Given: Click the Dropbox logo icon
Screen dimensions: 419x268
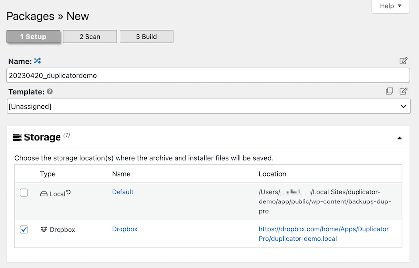Looking at the screenshot, I should 44,229.
